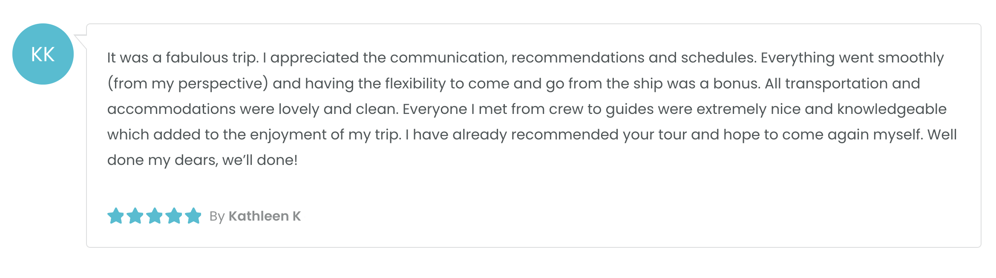Select the fourth rating star
This screenshot has height=278, width=996.
174,216
